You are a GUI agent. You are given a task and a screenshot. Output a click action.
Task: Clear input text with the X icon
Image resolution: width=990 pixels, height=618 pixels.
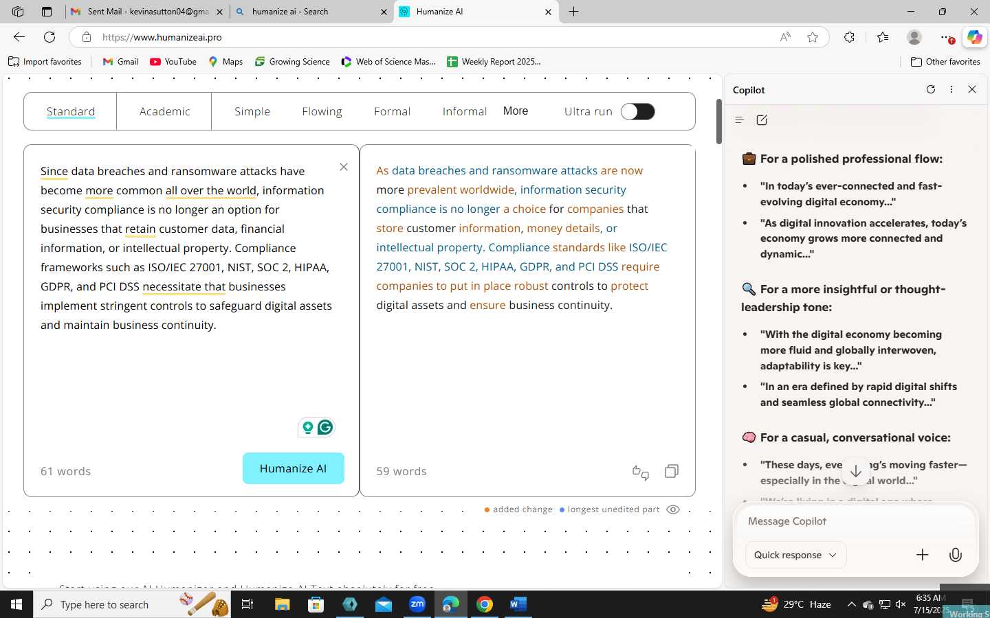(344, 167)
